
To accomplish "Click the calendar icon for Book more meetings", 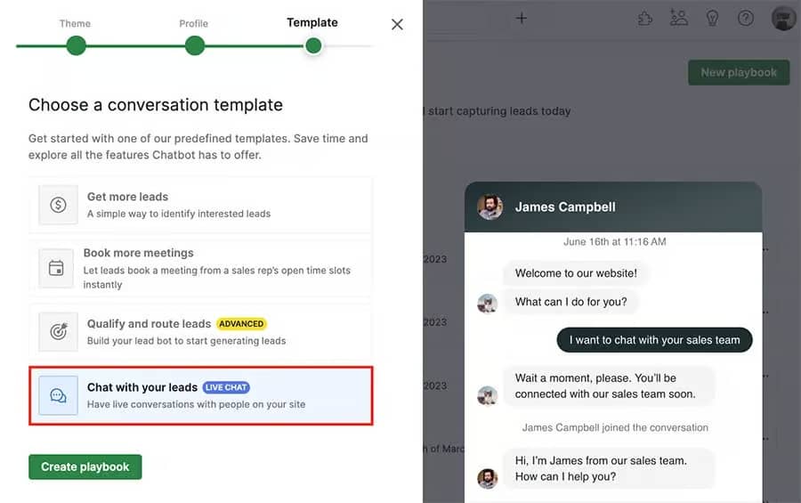I will click(56, 268).
